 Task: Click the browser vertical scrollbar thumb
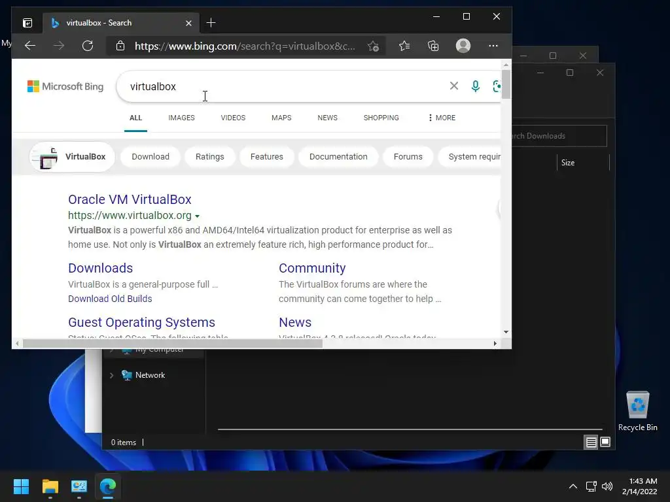(x=506, y=84)
